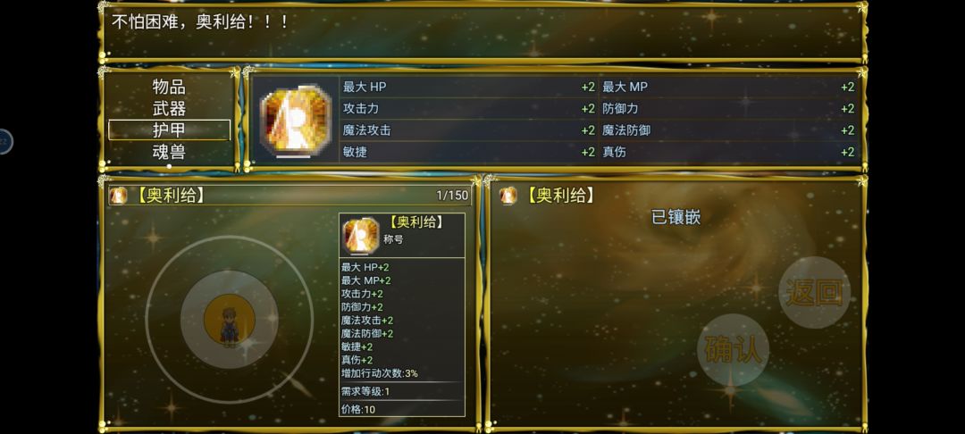Click the 最大 HP +2 stat row
965x434 pixels.
468,87
